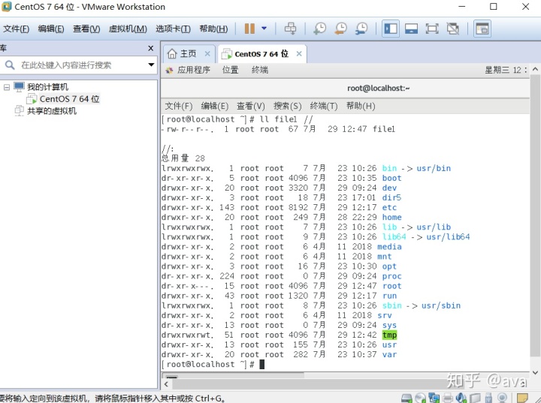Image resolution: width=541 pixels, height=403 pixels.
Task: Click the usr/sbin symlink target text
Action: click(x=441, y=305)
